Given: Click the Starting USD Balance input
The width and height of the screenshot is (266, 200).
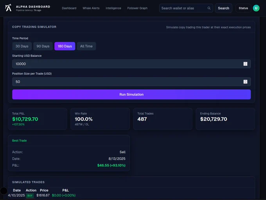Looking at the screenshot, I should pos(125,64).
